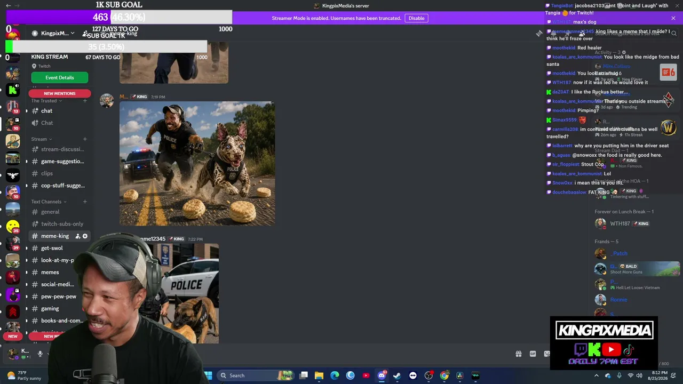Jump to top New Mentions pill
Viewport: 683px width, 384px height.
pos(60,93)
